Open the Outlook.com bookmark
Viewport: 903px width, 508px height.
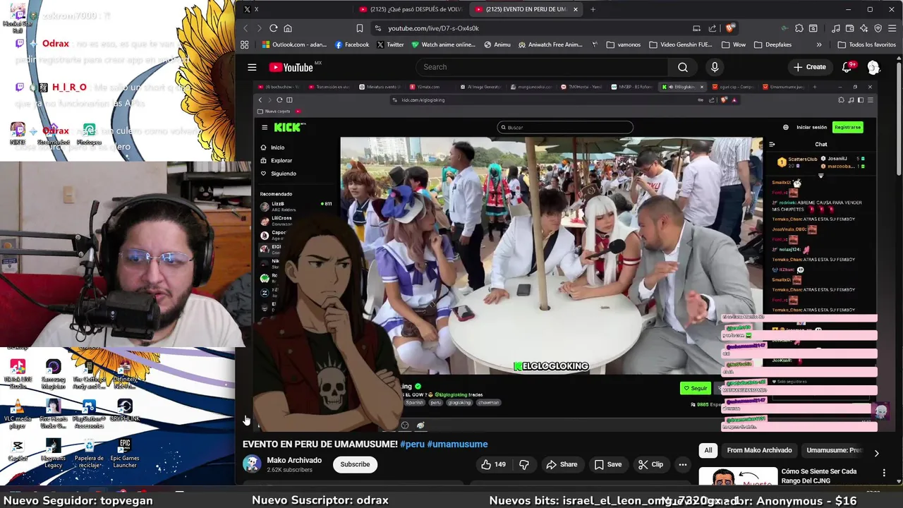click(x=293, y=44)
